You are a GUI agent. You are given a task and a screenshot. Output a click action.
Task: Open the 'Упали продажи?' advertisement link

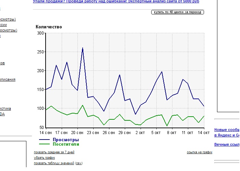pyautogui.click(x=116, y=2)
